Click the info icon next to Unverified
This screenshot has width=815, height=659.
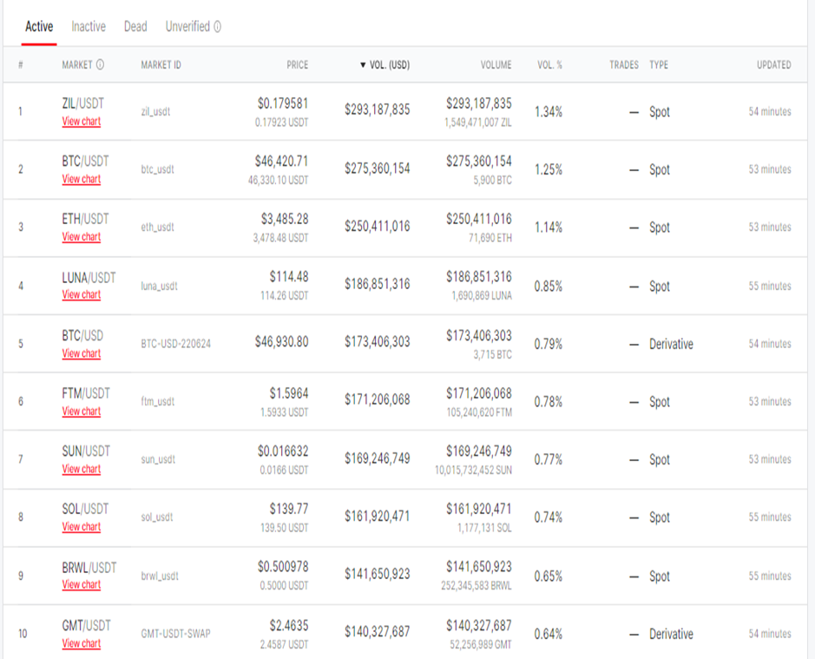tap(217, 27)
